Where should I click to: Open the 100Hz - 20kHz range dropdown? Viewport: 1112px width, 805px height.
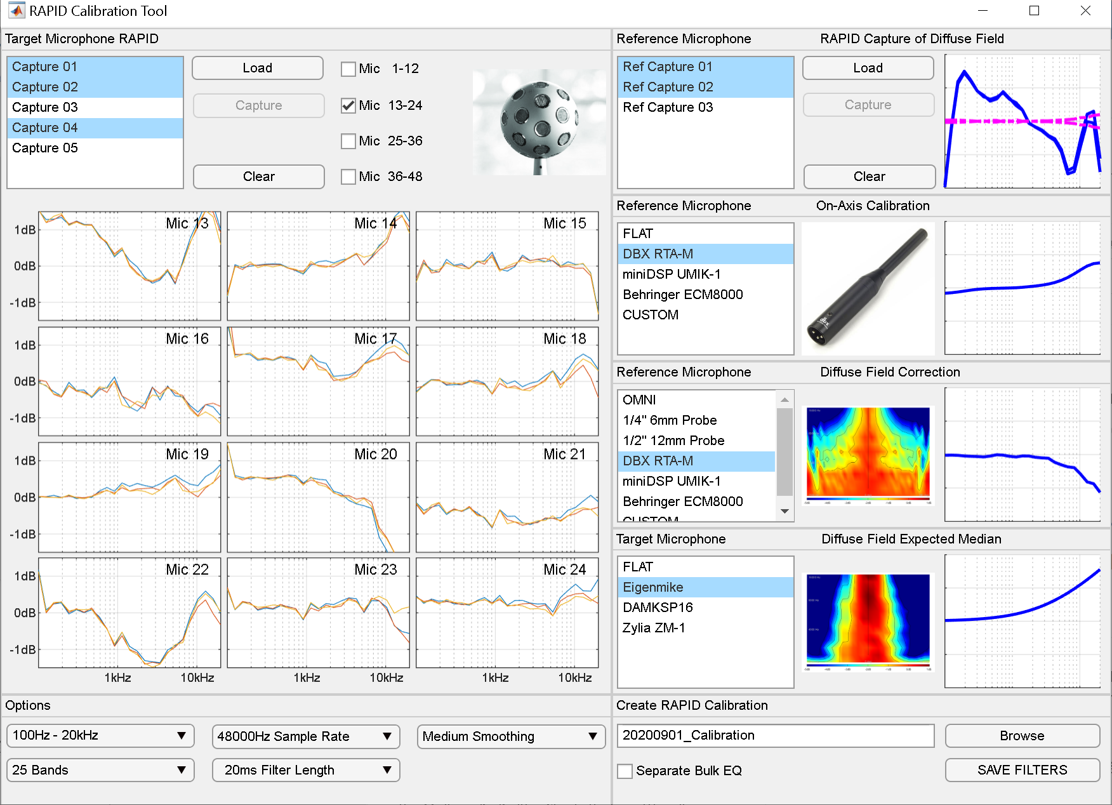[x=100, y=736]
